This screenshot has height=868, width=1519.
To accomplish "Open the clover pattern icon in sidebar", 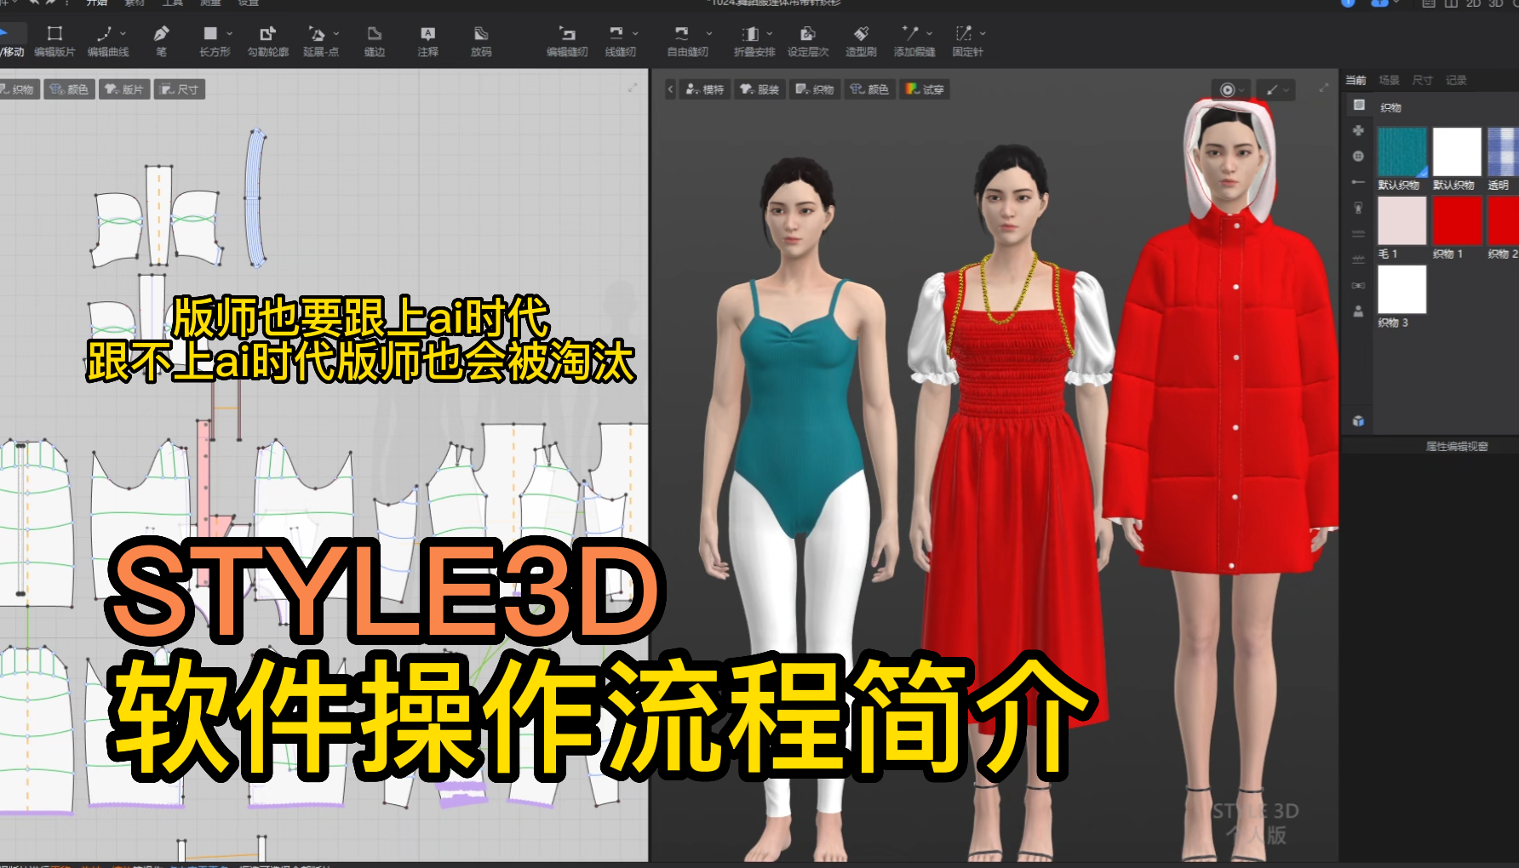I will click(x=1359, y=130).
